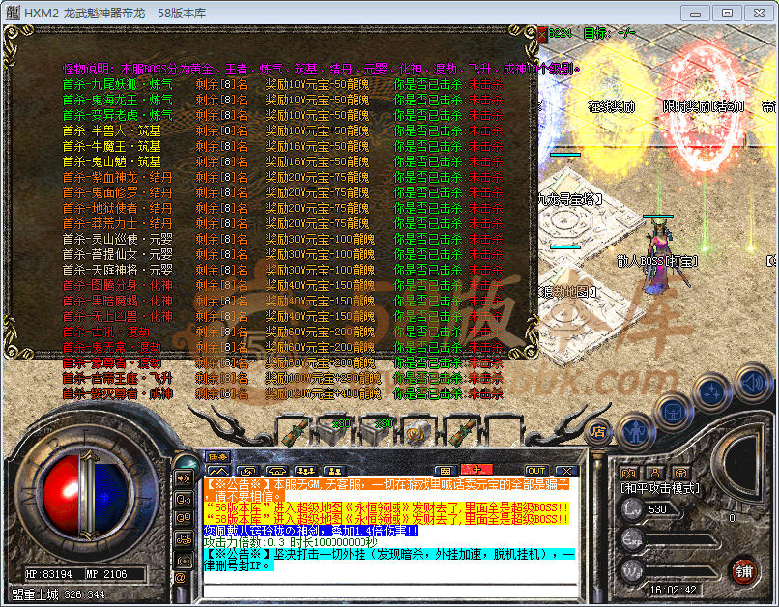This screenshot has width=779, height=607.
Task: Toggle the chat button with @ and sound waves
Action: pos(184,499)
